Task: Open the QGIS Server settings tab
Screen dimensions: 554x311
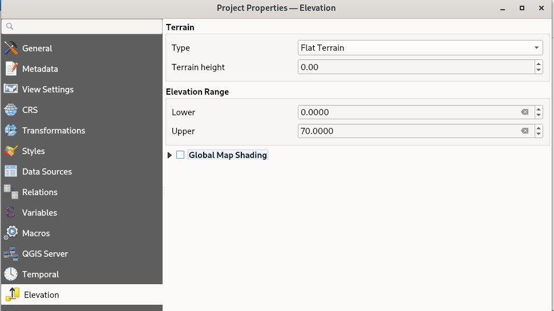Action: pos(45,254)
